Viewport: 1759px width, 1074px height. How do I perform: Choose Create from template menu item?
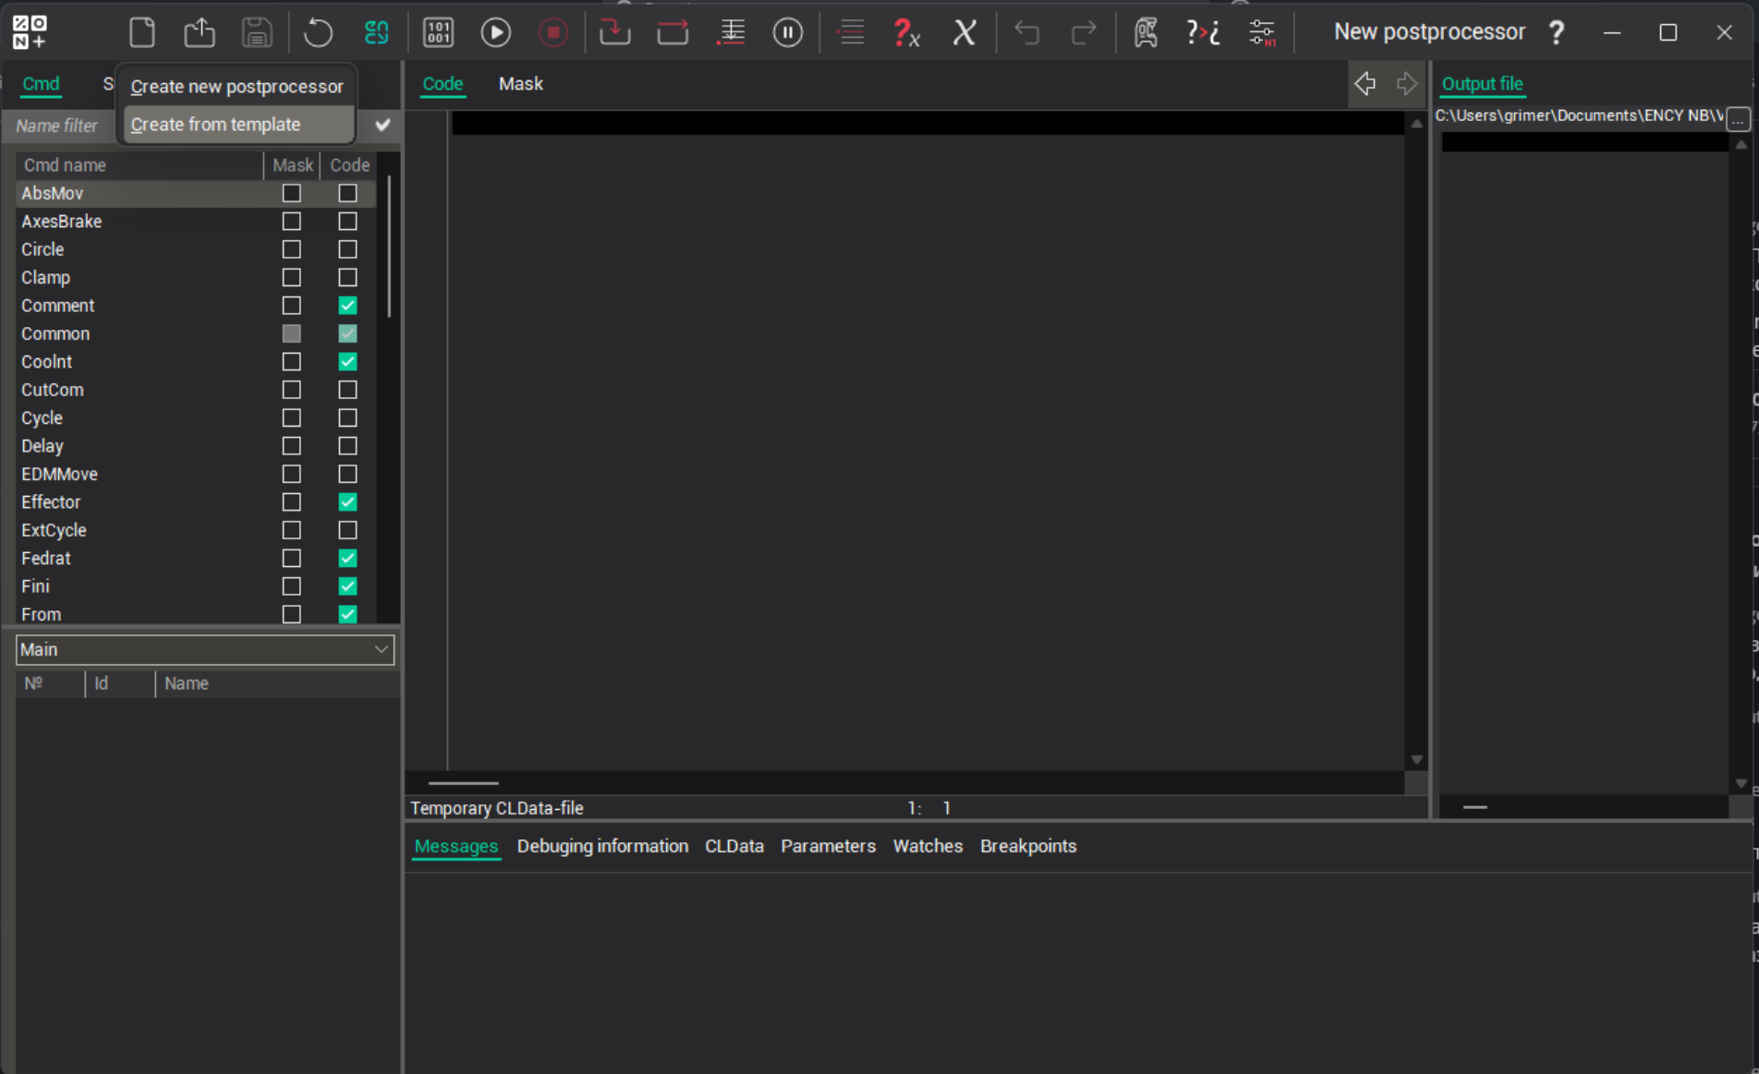point(215,125)
